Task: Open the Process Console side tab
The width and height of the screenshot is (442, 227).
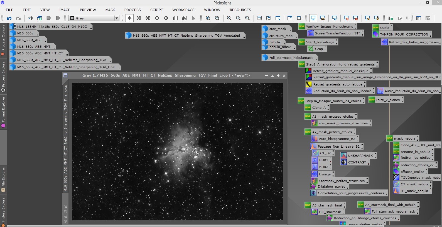Action: (x=3, y=40)
